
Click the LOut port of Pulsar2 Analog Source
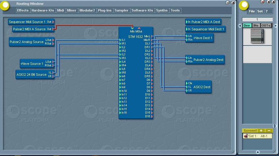(53, 40)
